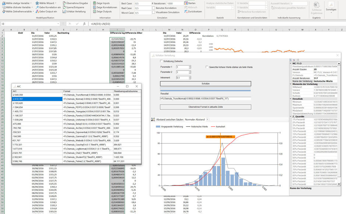Screen dimensions: 346x214
Task: Open Wähle stetige Variable dropdown
Action: click(x=17, y=3)
